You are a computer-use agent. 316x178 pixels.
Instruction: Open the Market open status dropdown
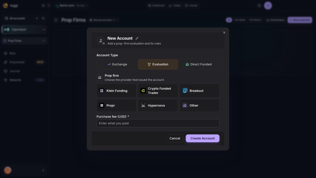72,6
